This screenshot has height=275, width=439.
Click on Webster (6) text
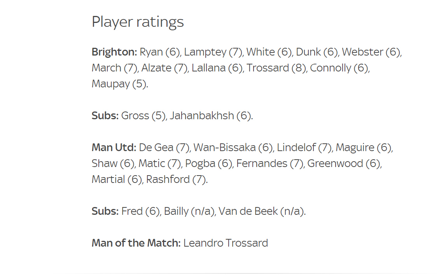coord(371,52)
